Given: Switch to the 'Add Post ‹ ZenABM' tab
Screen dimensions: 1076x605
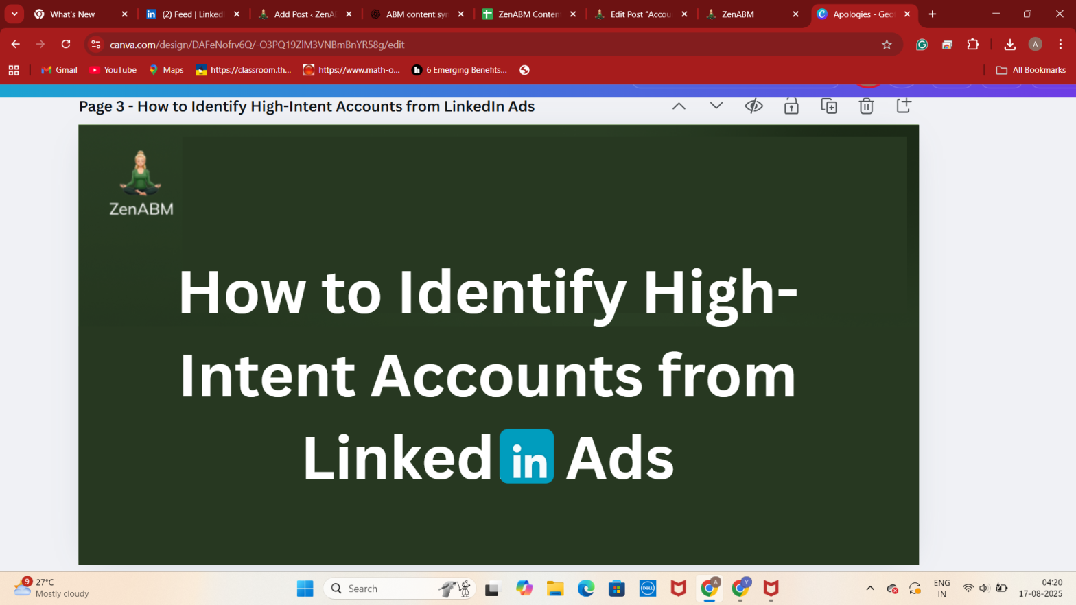Looking at the screenshot, I should [x=305, y=14].
